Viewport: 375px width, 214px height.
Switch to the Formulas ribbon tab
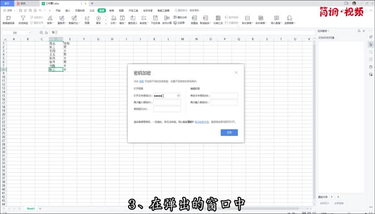point(92,10)
